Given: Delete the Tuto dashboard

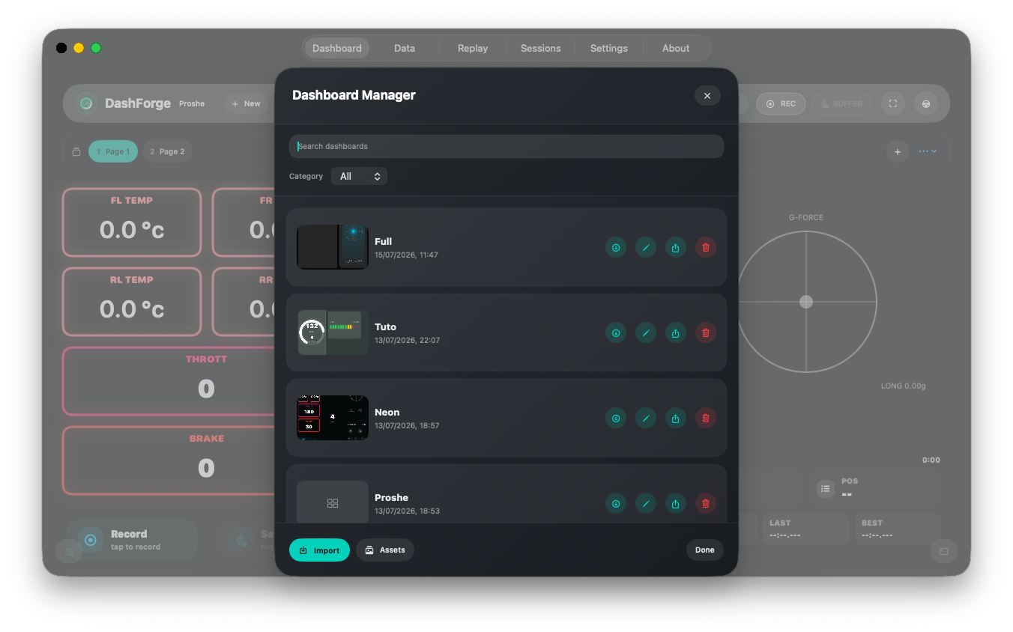Looking at the screenshot, I should click(706, 332).
